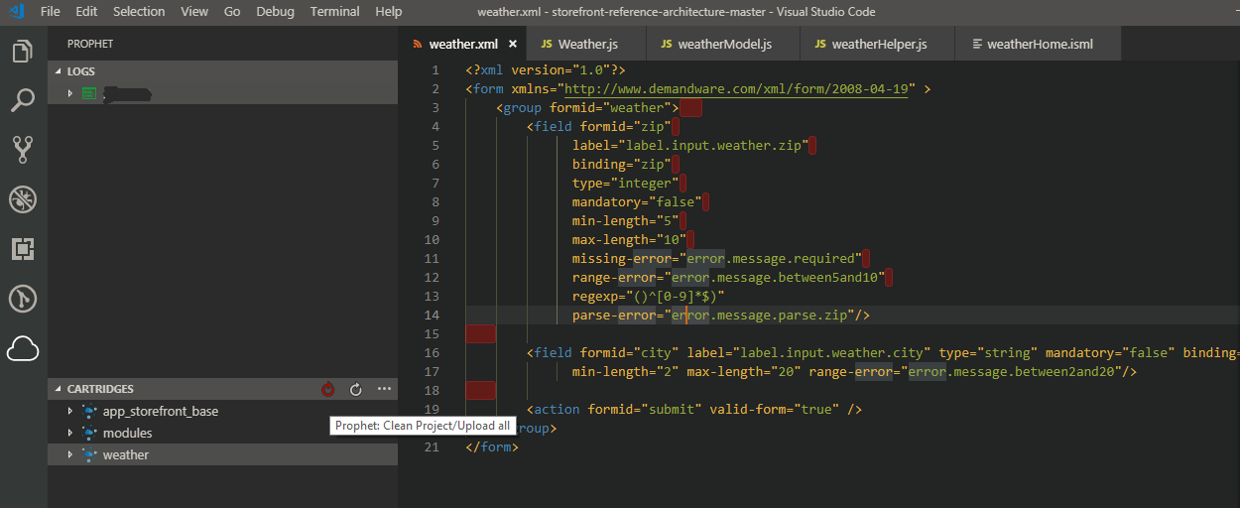Click the weather cartridge icon
Screen dimensions: 1240x508
coord(89,455)
